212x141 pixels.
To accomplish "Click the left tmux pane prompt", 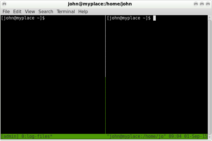I will [x=23, y=18].
